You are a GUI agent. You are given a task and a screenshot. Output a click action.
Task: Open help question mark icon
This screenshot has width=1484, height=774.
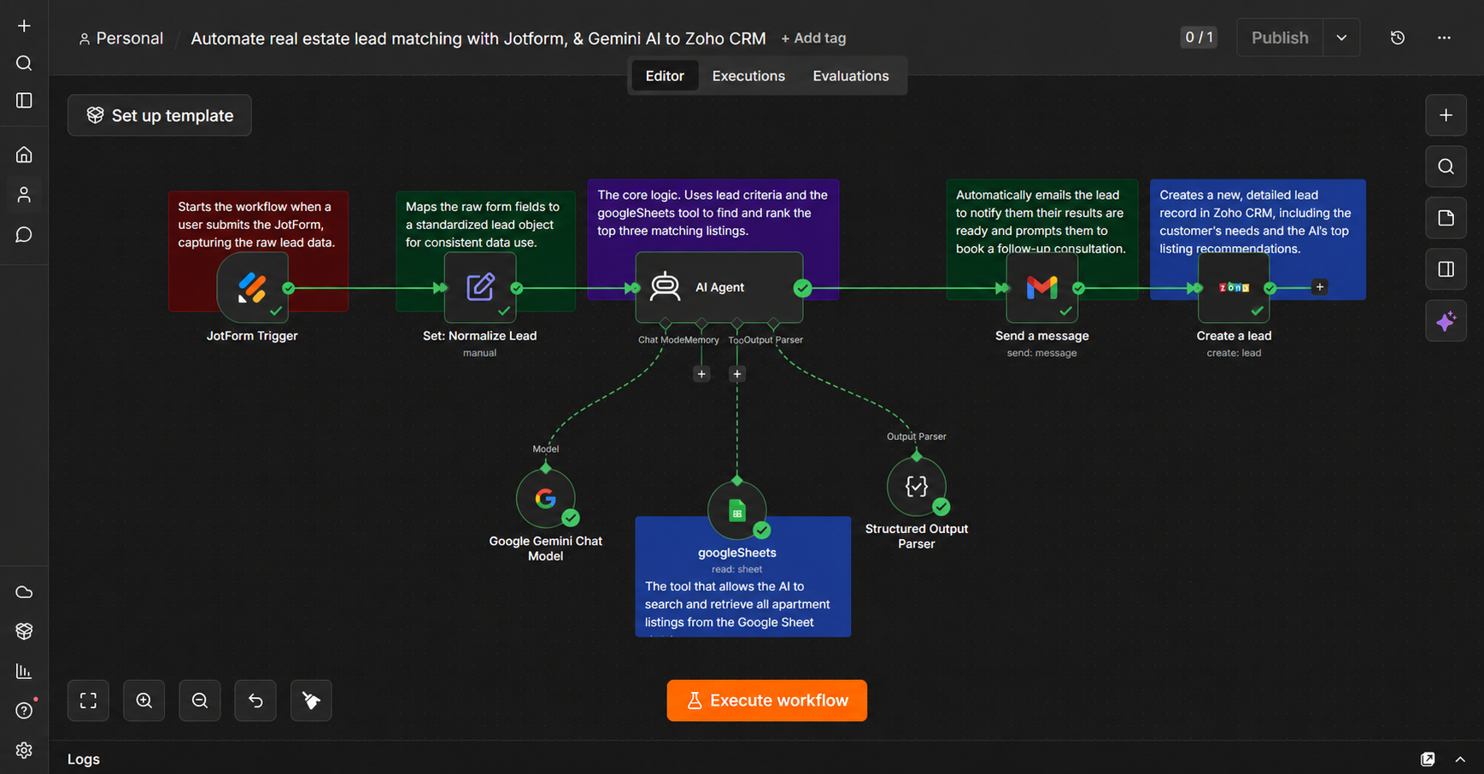(24, 711)
